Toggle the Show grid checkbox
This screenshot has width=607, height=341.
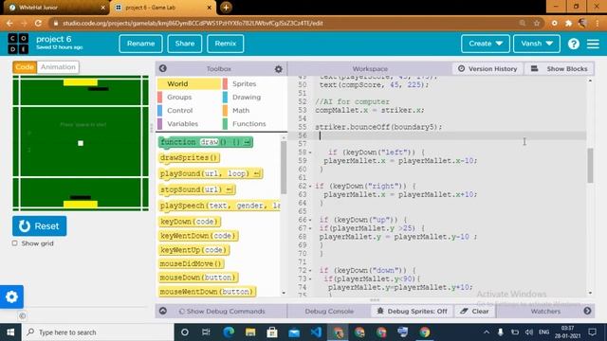click(15, 243)
